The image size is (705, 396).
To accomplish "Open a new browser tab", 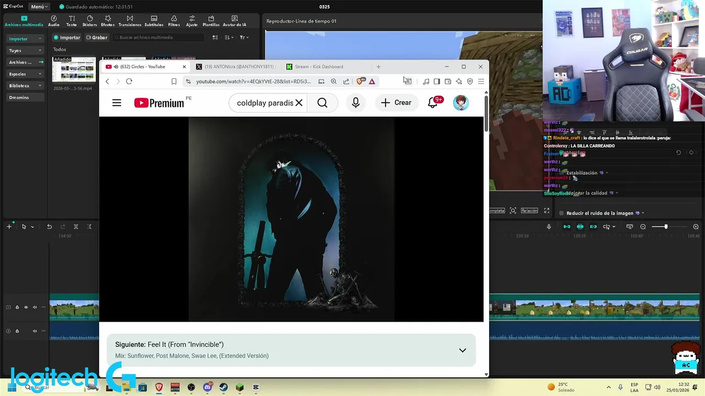I will (378, 67).
